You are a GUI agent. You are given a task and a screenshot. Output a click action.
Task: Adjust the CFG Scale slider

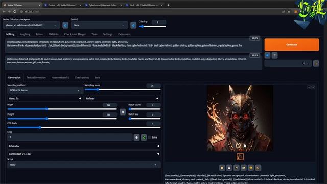tap(84, 127)
